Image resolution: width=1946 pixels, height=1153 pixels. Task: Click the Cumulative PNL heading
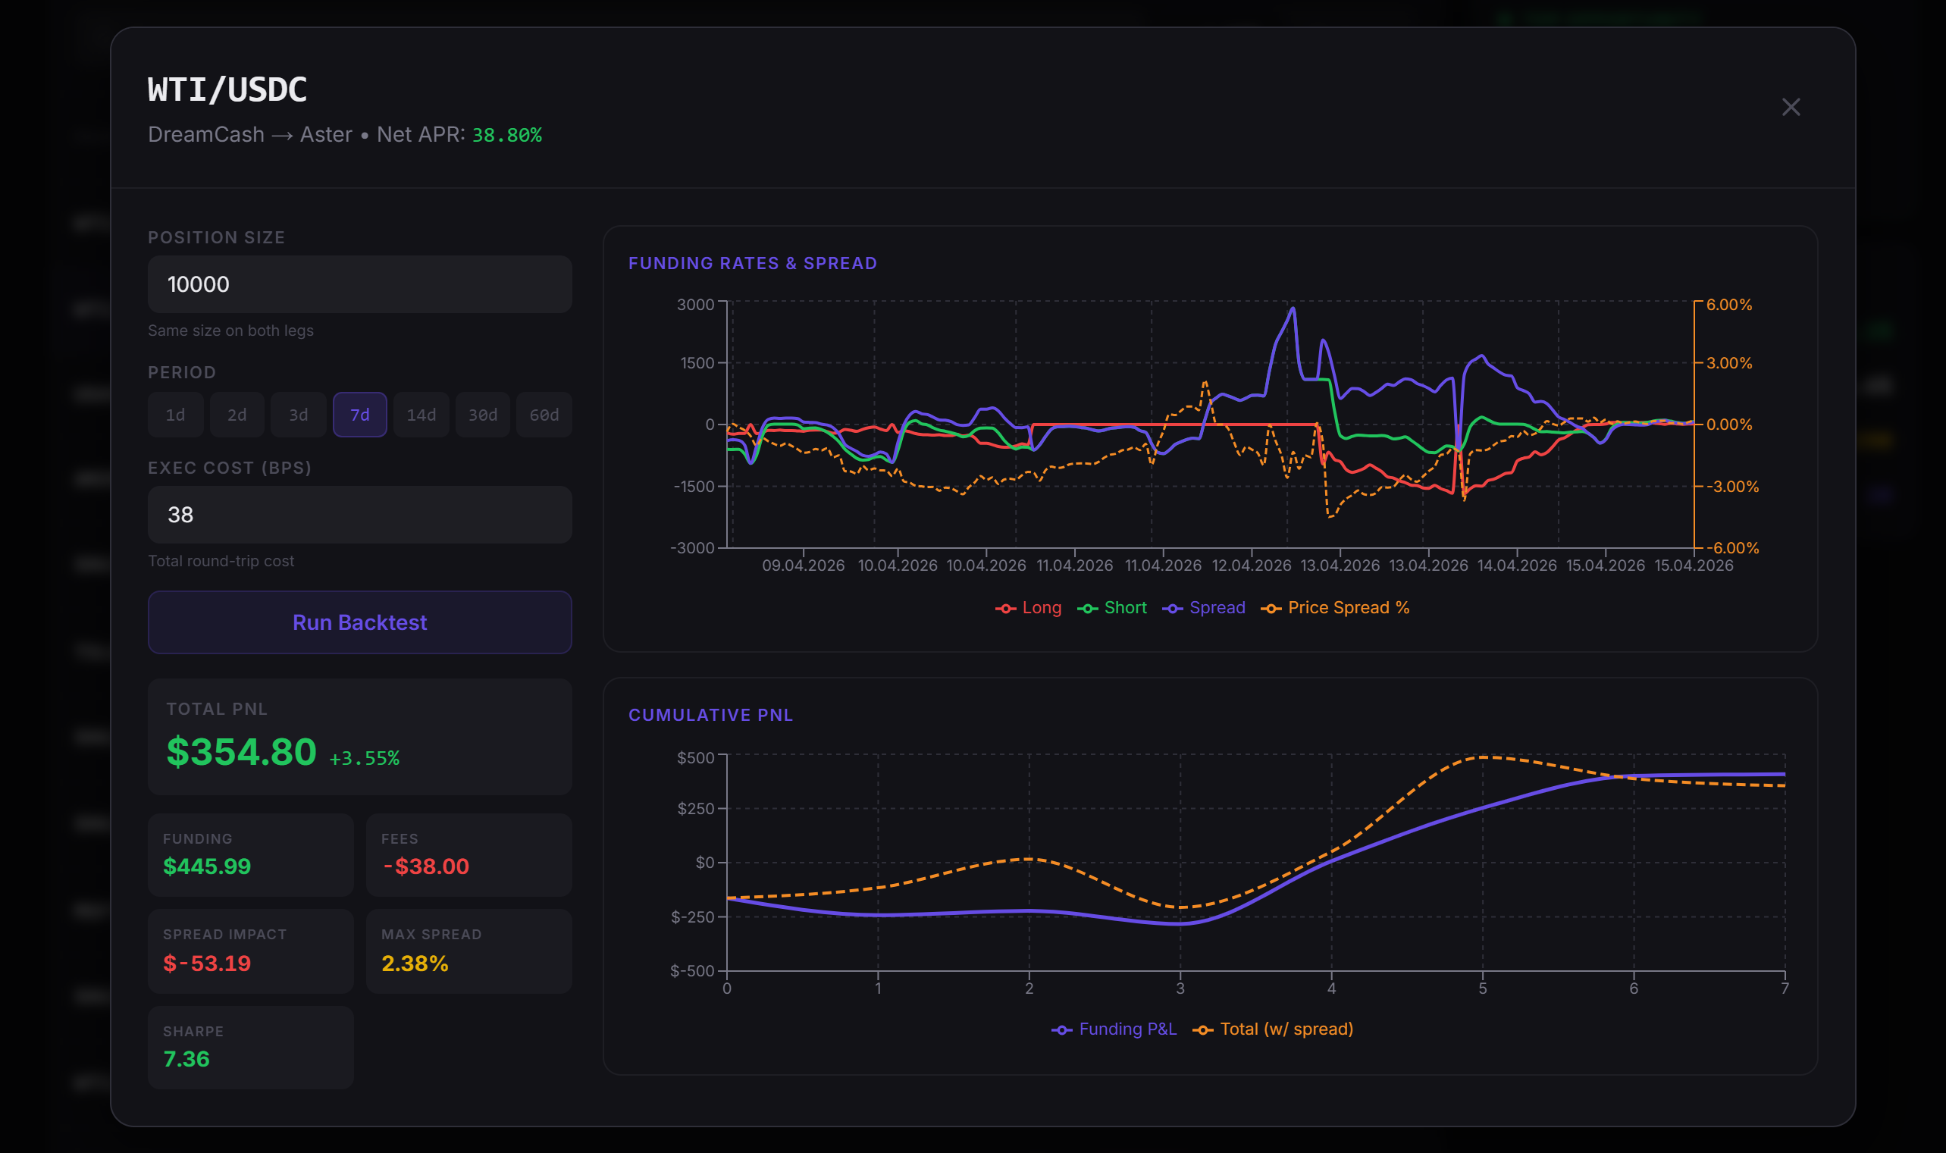pyautogui.click(x=711, y=715)
